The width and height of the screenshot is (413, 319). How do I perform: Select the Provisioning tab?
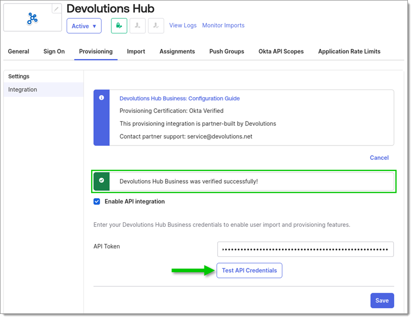click(x=96, y=51)
